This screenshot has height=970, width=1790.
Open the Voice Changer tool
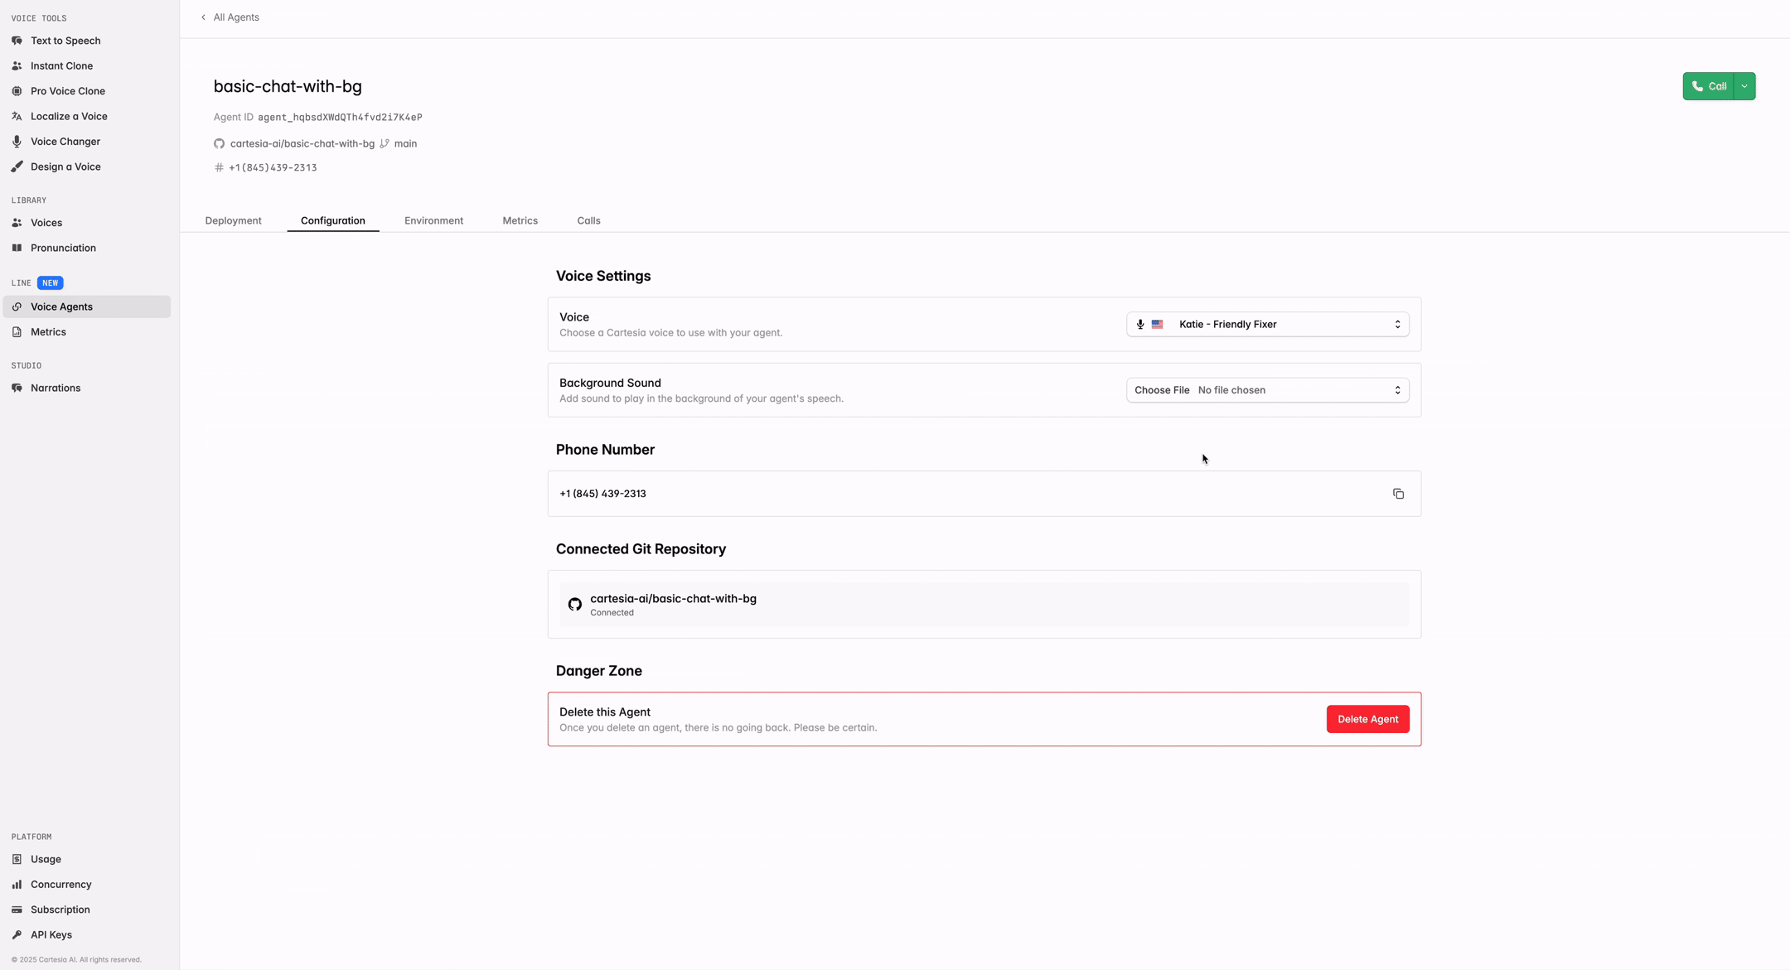point(64,141)
